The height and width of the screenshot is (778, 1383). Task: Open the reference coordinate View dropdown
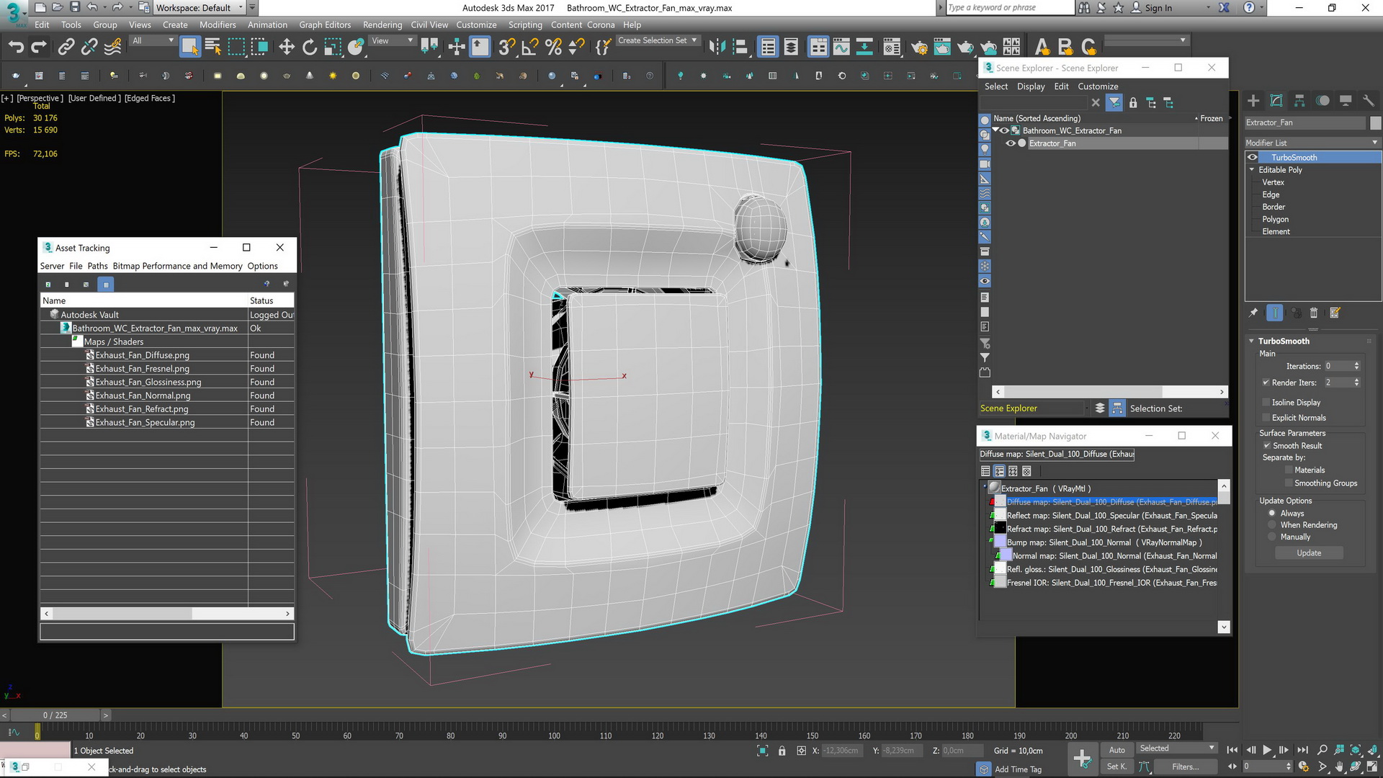[x=392, y=41]
